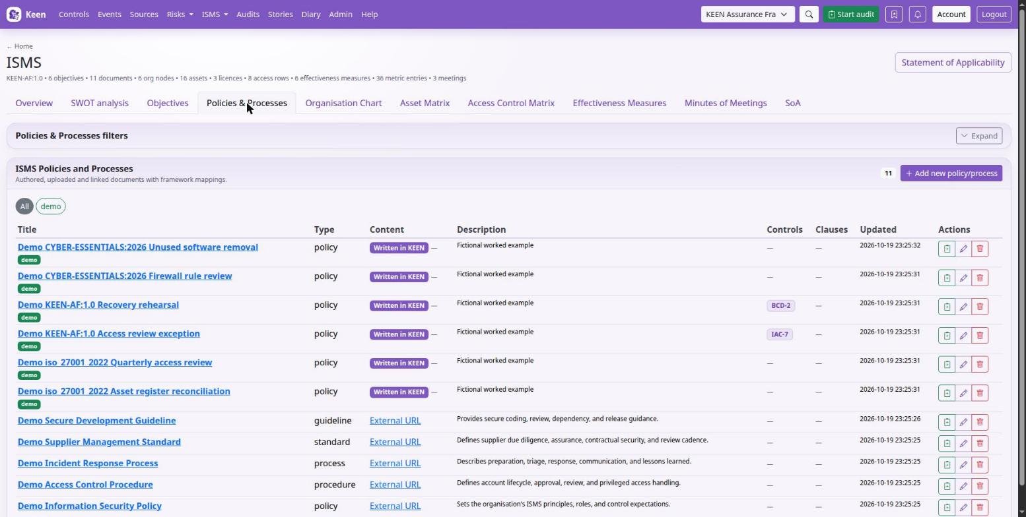Delete Demo Quarterly access review row
Image resolution: width=1026 pixels, height=517 pixels.
point(980,364)
